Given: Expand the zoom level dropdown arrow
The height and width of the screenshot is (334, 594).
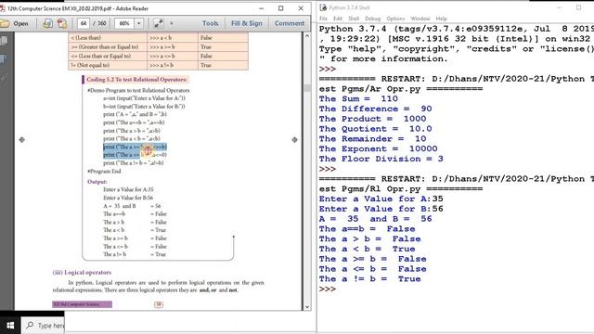Looking at the screenshot, I should coord(138,23).
